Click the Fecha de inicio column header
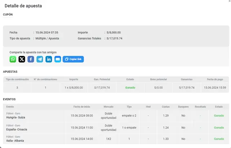 [82, 107]
